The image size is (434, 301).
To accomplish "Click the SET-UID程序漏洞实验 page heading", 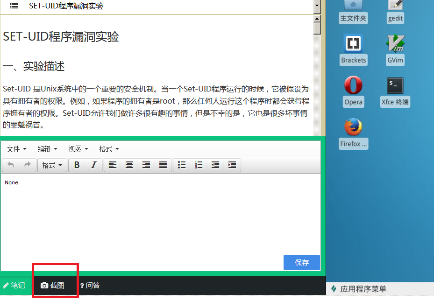I will 61,36.
